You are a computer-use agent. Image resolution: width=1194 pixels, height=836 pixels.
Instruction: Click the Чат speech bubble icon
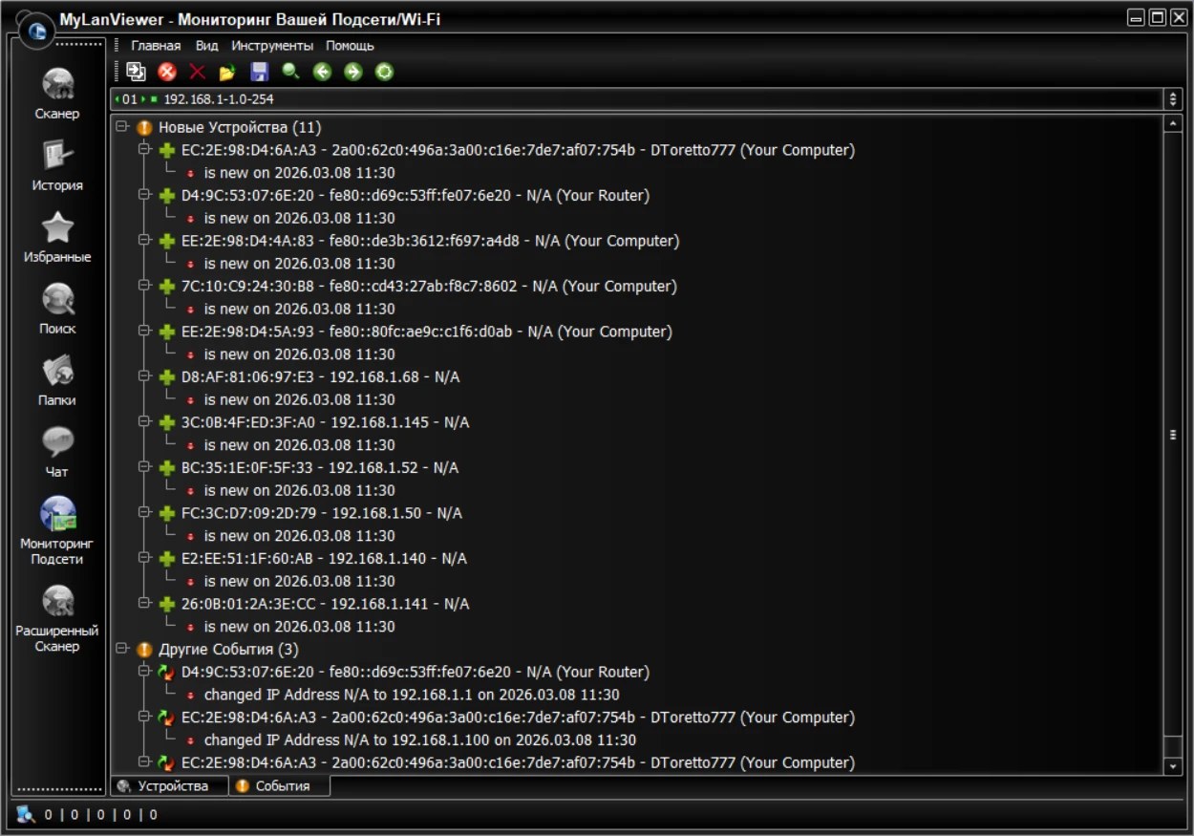click(57, 442)
